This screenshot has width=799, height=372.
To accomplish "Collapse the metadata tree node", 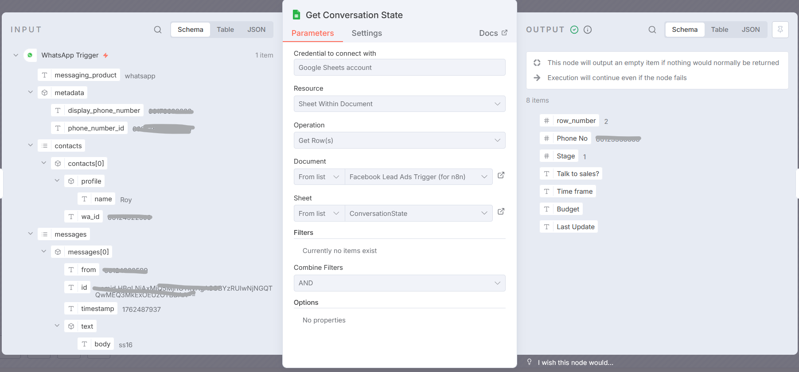I will [x=31, y=92].
